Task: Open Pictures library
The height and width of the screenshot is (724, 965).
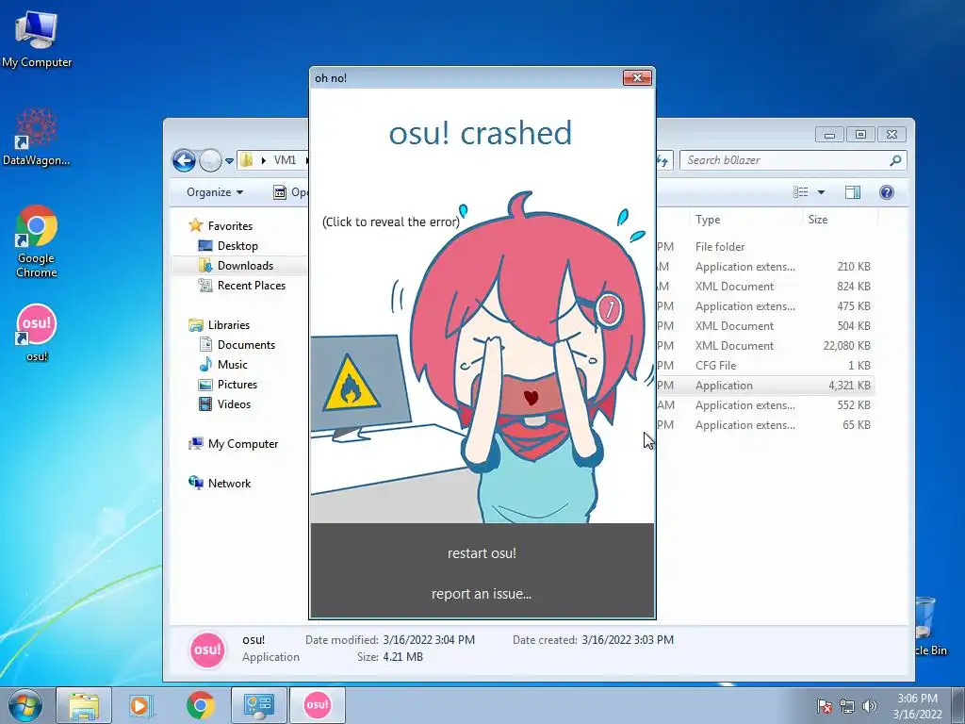Action: [237, 385]
